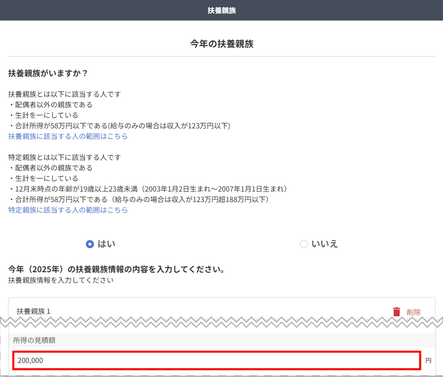Open 扶養親族に該当する人の範囲はこちら link
Screen dimensions: 443x377
[x=68, y=136]
